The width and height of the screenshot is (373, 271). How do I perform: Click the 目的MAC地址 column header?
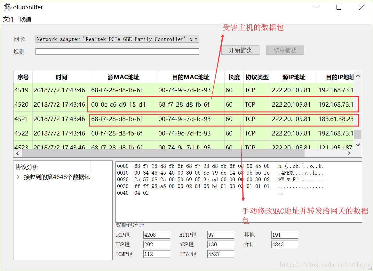pos(191,77)
